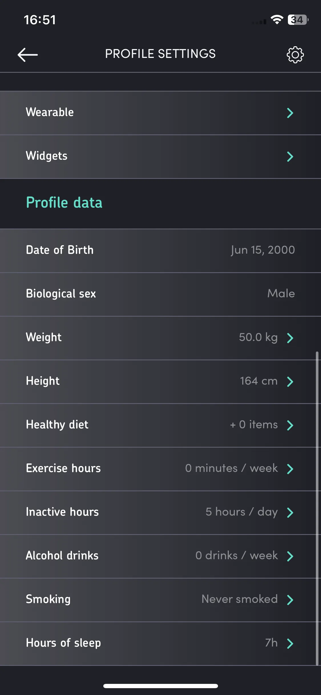Screen dimensions: 321x695
Task: Tap the 164 cm height value
Action: [259, 381]
